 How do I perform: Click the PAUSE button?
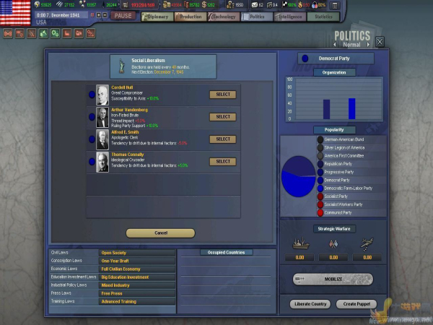click(123, 16)
